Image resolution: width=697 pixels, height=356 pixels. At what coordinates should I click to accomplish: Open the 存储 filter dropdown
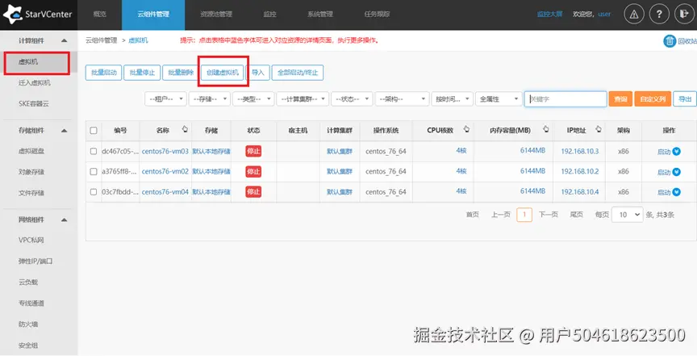[210, 98]
